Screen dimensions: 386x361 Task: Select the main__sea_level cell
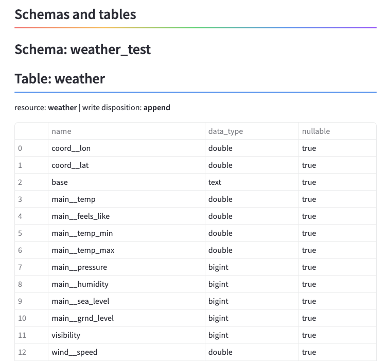(x=127, y=301)
